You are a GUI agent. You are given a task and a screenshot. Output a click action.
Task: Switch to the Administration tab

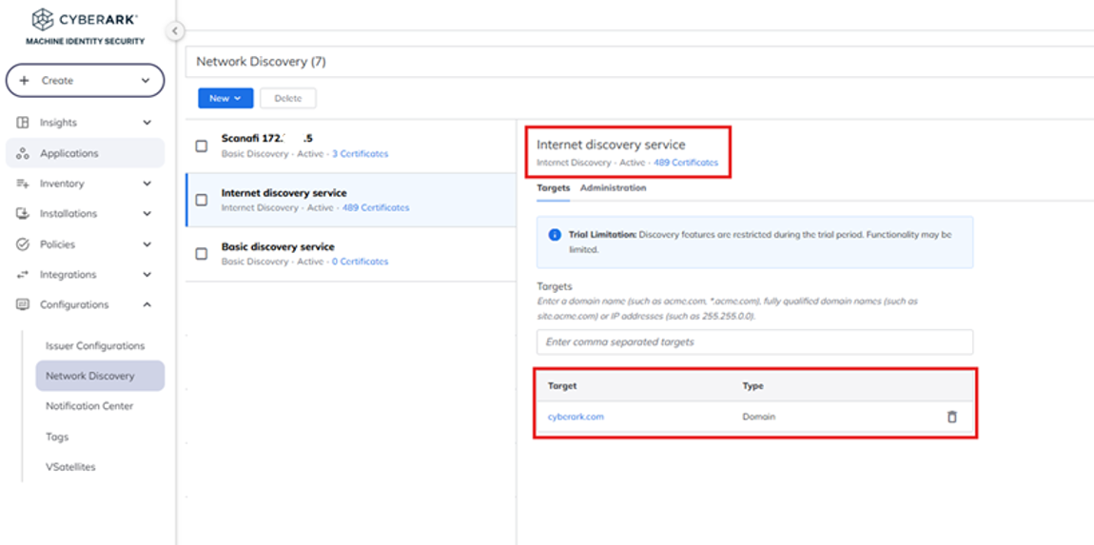click(613, 187)
